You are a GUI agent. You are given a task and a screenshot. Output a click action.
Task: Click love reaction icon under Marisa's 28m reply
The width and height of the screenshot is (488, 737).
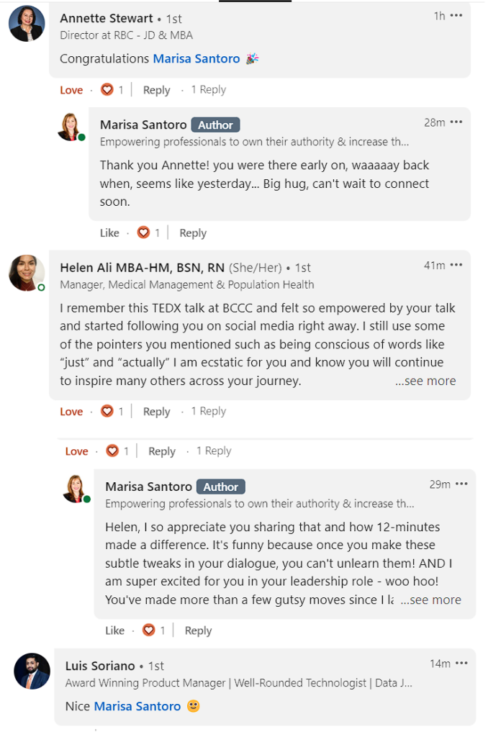143,232
